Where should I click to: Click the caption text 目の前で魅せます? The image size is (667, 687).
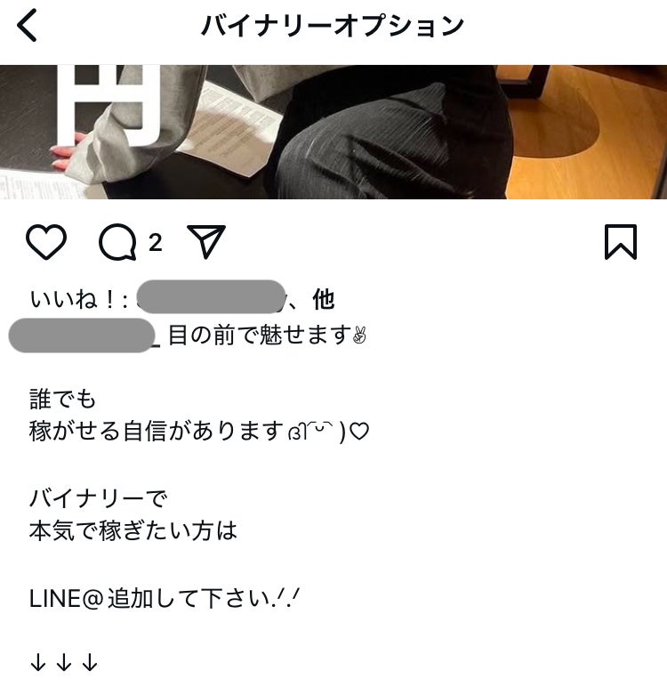click(260, 335)
